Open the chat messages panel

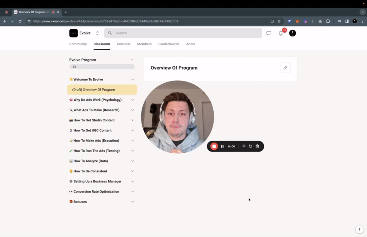tap(268, 33)
